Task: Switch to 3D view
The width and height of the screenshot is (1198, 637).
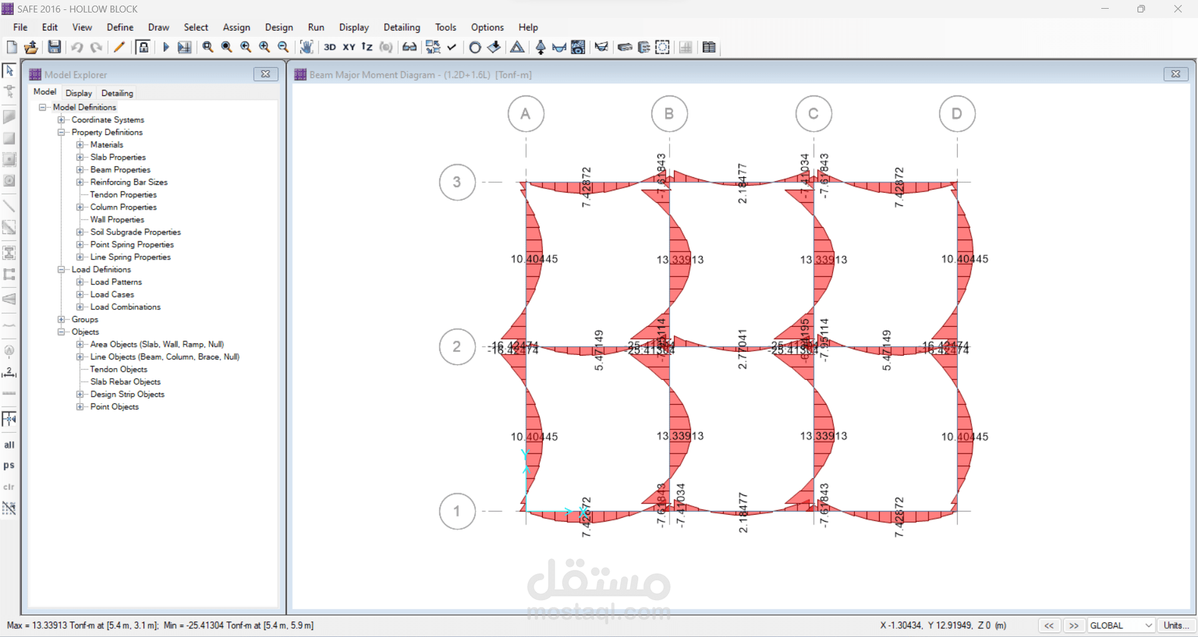Action: point(329,47)
